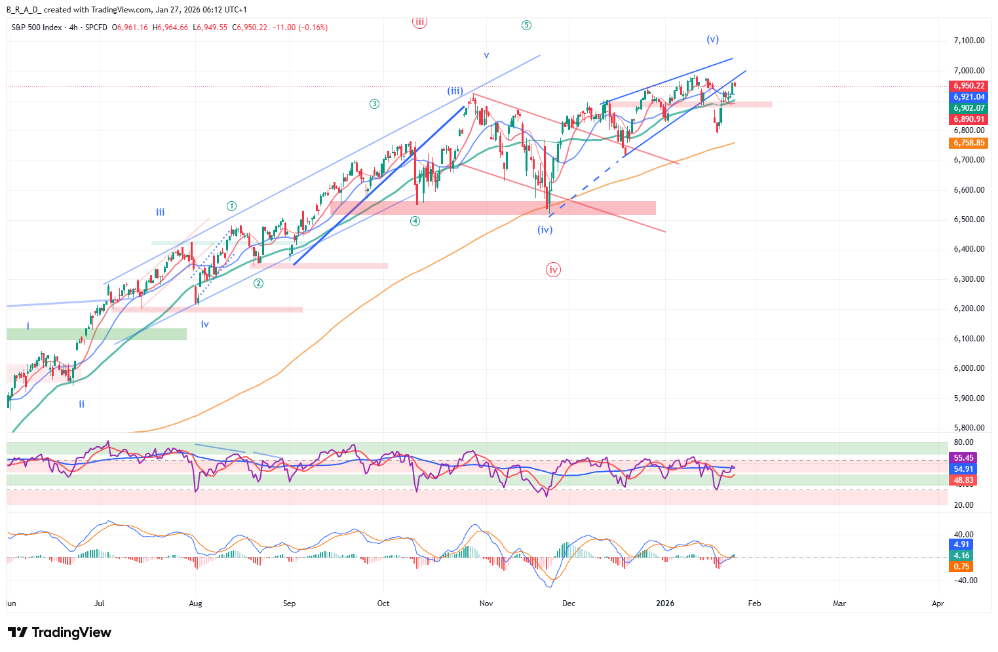Click the blue (iv) wave label
The width and height of the screenshot is (998, 652).
545,230
